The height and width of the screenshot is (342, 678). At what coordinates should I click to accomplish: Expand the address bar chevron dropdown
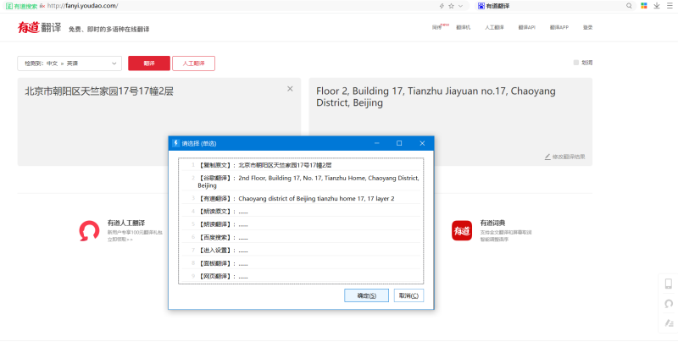(460, 6)
